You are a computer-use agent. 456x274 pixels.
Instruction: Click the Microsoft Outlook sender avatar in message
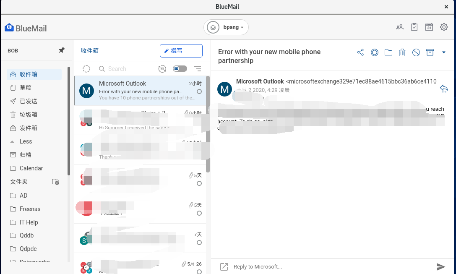224,89
